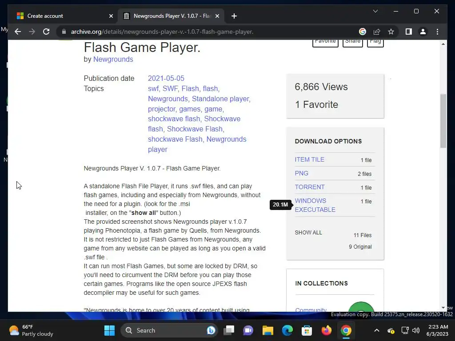Screen dimensions: 455x341
Task: Open File Explorer from taskbar
Action: 268,330
